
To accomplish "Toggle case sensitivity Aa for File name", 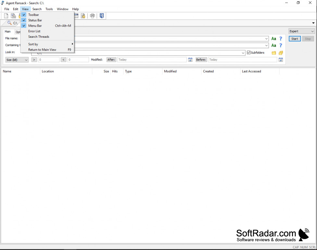I will pos(274,39).
